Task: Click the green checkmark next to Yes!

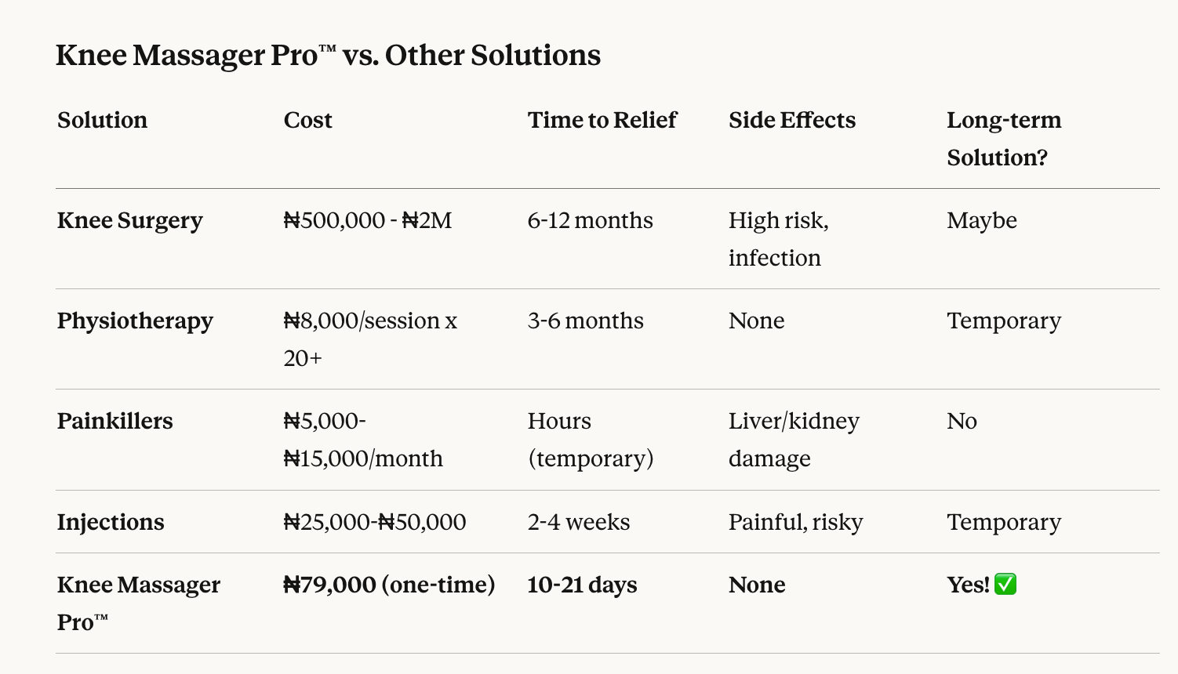Action: click(x=1005, y=585)
